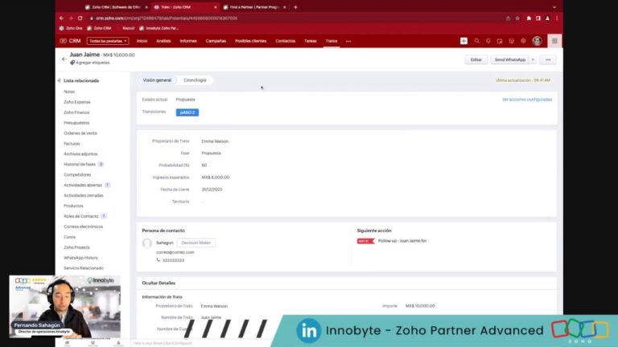618x347 pixels.
Task: Open browser tab list chevron
Action: [x=554, y=7]
